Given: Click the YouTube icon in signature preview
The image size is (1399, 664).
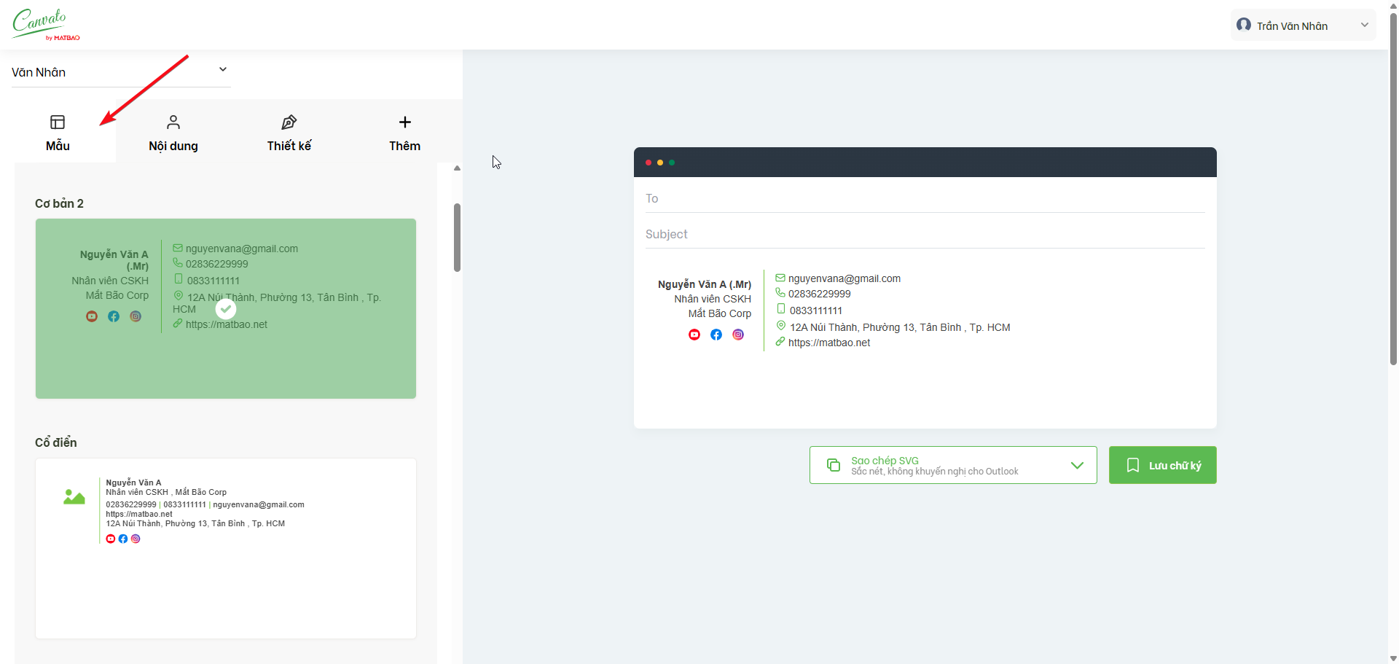Looking at the screenshot, I should pyautogui.click(x=694, y=335).
